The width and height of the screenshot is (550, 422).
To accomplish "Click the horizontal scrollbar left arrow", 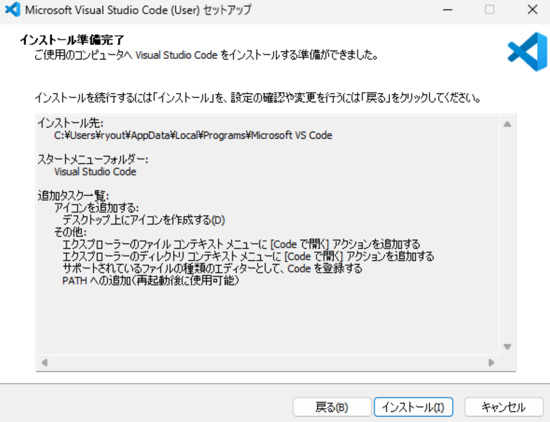I will click(44, 362).
